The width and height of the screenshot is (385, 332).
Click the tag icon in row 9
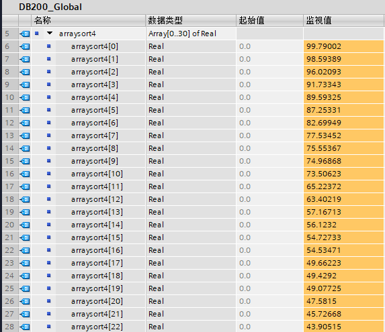25,85
